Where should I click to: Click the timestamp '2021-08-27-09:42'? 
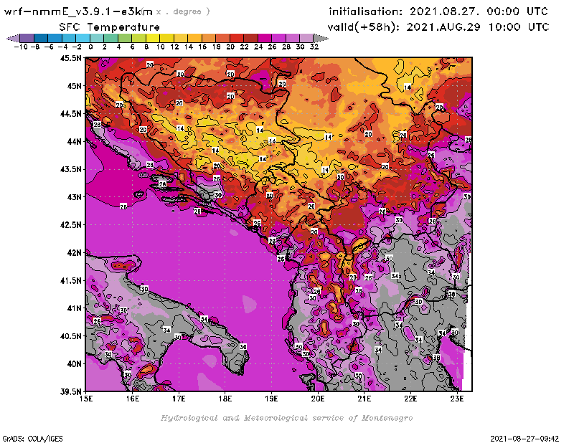(x=524, y=439)
